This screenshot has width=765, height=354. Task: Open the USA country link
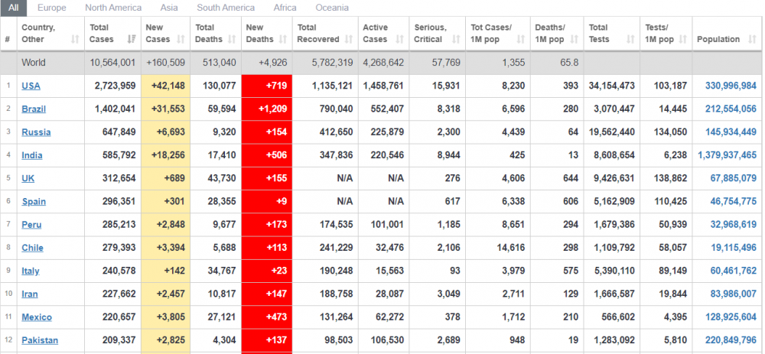pyautogui.click(x=31, y=86)
